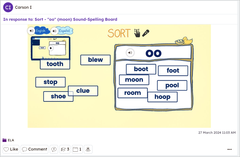This screenshot has height=157, width=240.
Task: Open the three-dot more options menu
Action: tap(230, 149)
